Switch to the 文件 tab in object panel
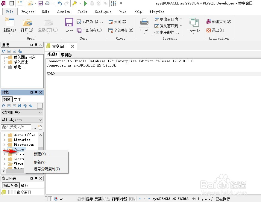261x202 pixels. tap(17, 100)
